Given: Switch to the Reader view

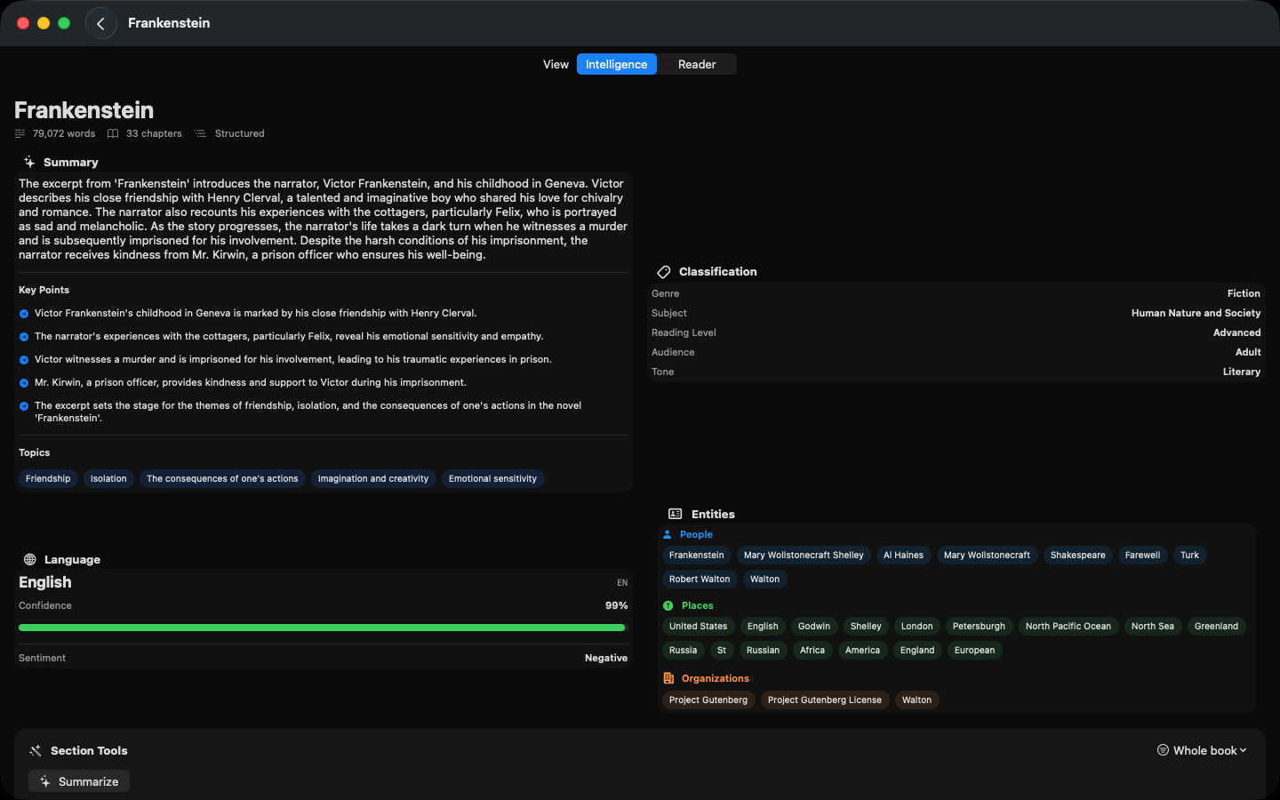Looking at the screenshot, I should 697,64.
